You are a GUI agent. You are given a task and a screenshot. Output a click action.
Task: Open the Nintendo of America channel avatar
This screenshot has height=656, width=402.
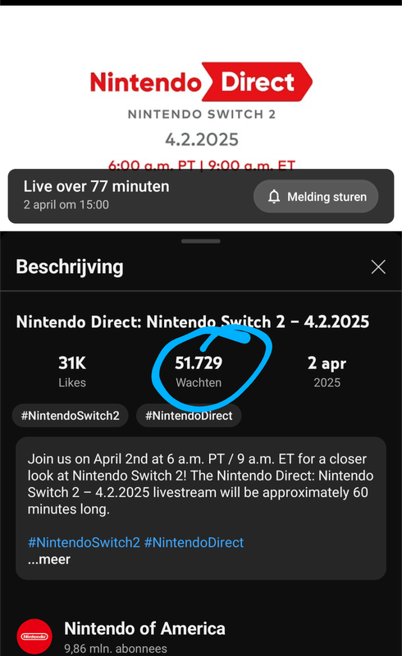pos(34,636)
